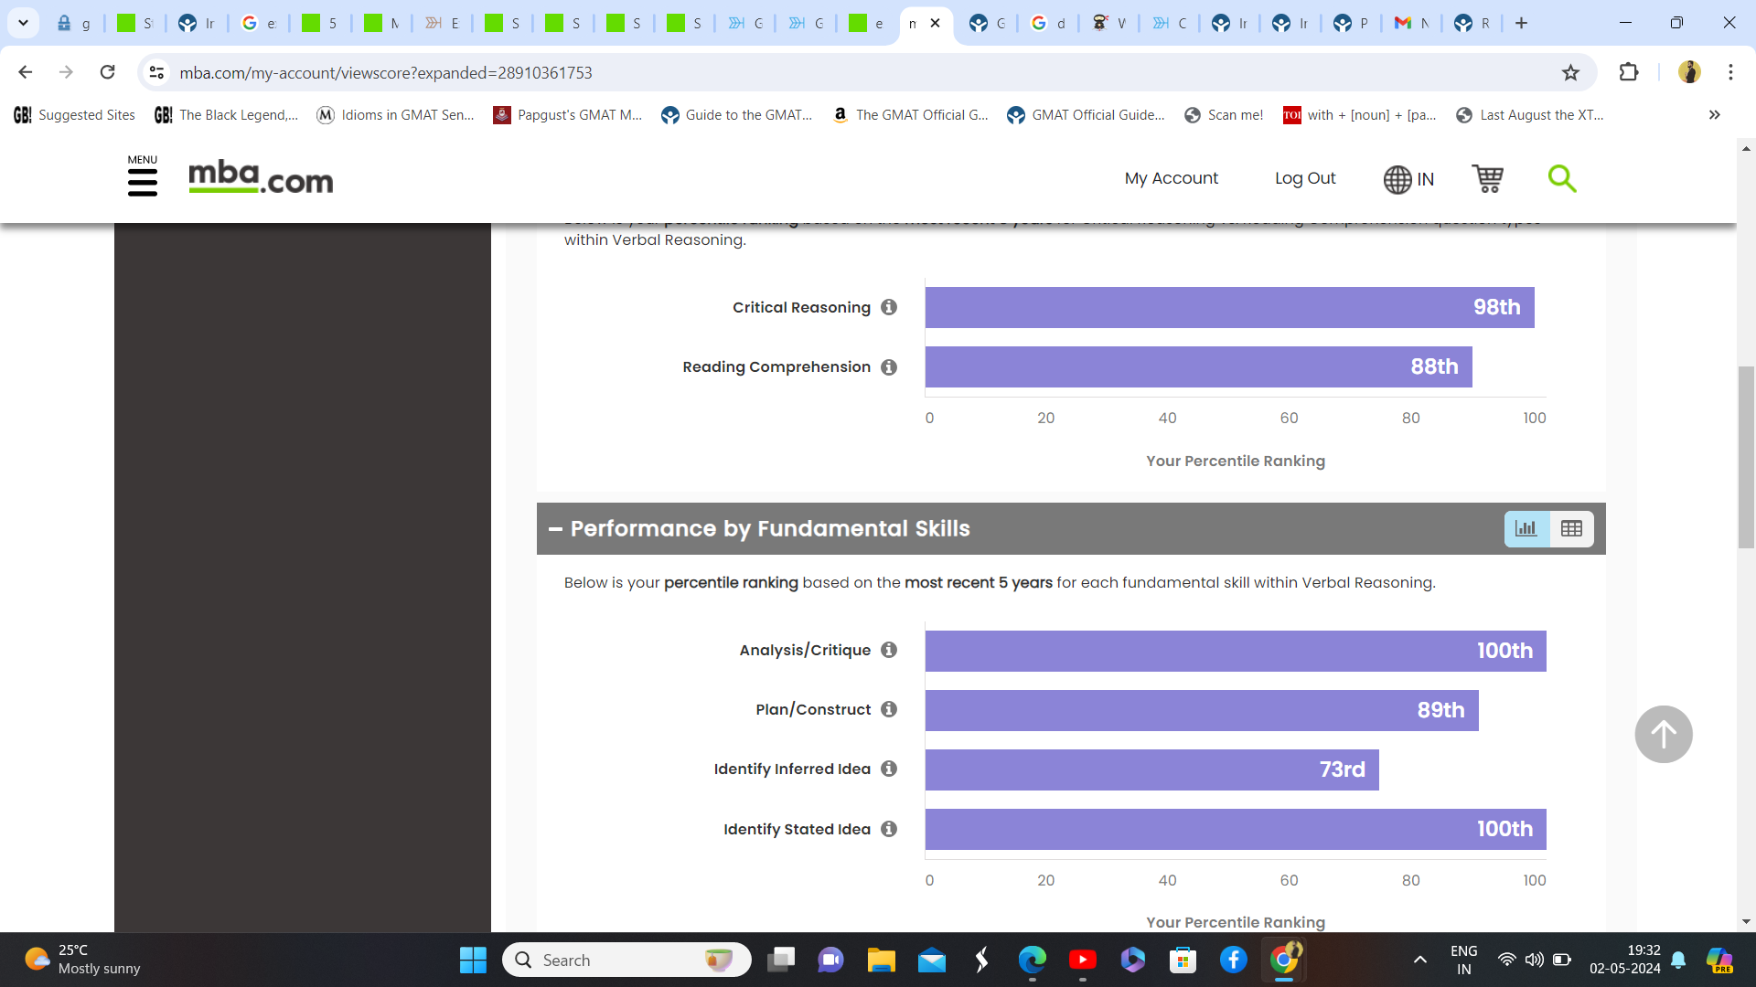Open the tab search dropdown arrow

click(x=23, y=23)
